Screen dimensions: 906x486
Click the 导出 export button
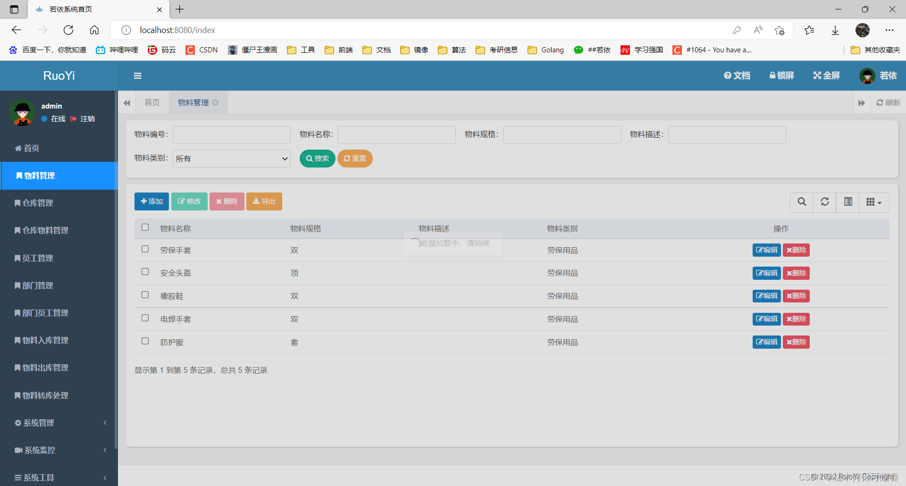coord(264,201)
